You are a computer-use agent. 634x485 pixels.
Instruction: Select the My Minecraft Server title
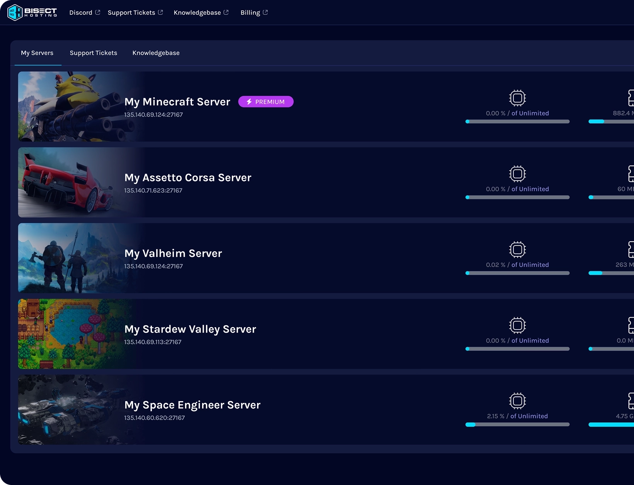[x=177, y=102]
